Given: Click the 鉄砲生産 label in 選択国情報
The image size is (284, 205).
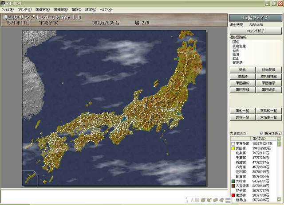Looking at the screenshot, I should (x=239, y=46).
